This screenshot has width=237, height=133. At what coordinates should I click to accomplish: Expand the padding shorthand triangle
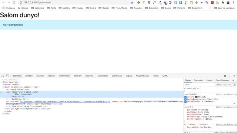point(197,112)
